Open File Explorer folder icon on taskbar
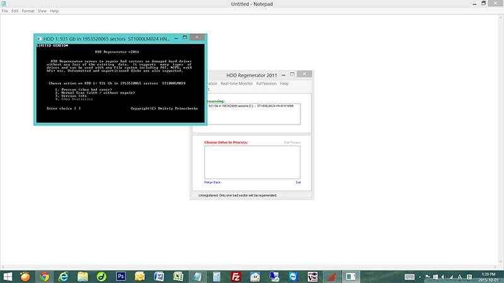504x283 pixels. (83, 277)
